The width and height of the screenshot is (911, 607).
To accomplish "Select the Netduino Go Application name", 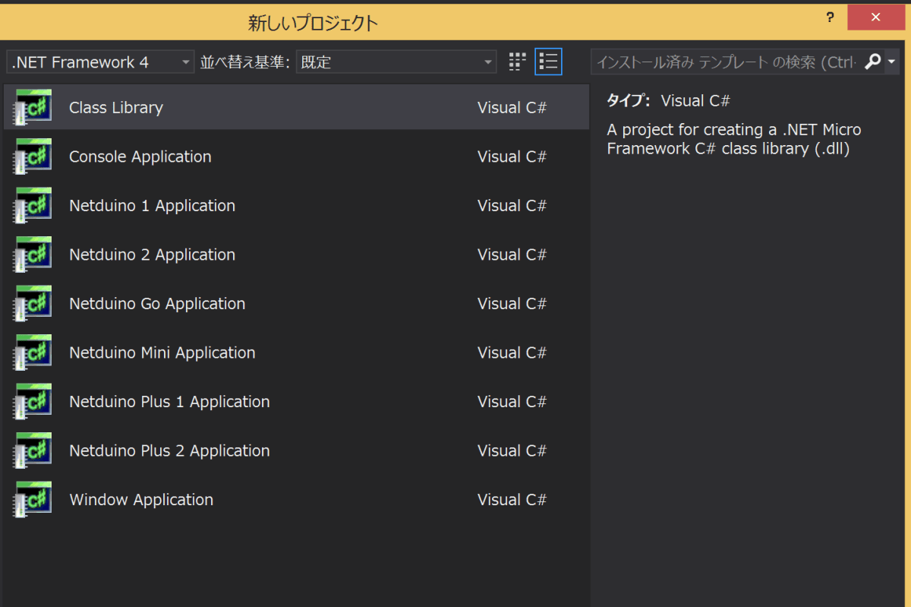I will click(157, 304).
